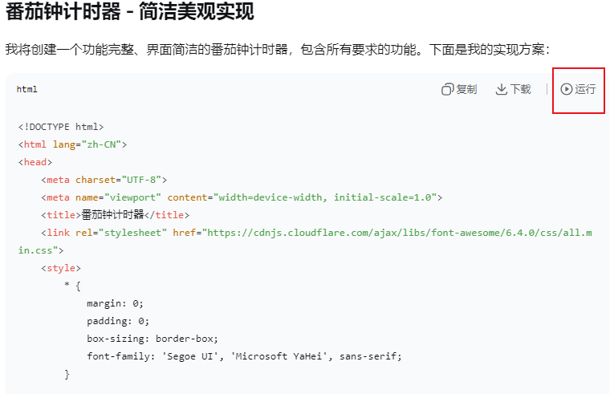The width and height of the screenshot is (614, 394).
Task: Click the opening <head> tag line
Action: pos(35,162)
